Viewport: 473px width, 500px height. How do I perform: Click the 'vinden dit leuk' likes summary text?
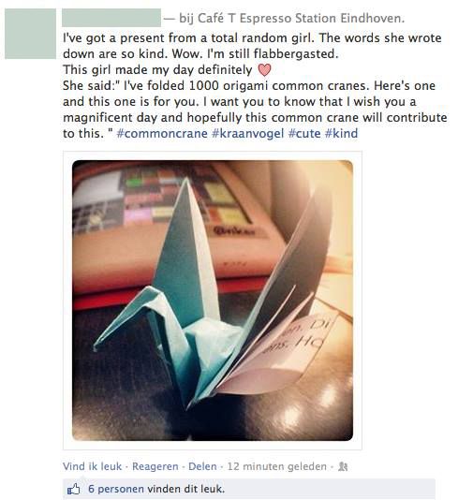186,489
